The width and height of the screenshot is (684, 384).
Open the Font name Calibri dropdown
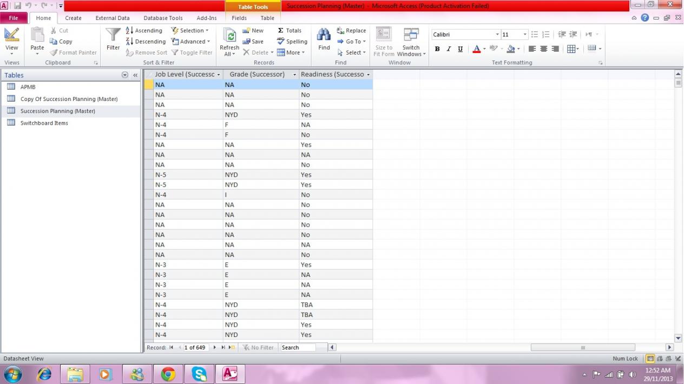tap(497, 35)
